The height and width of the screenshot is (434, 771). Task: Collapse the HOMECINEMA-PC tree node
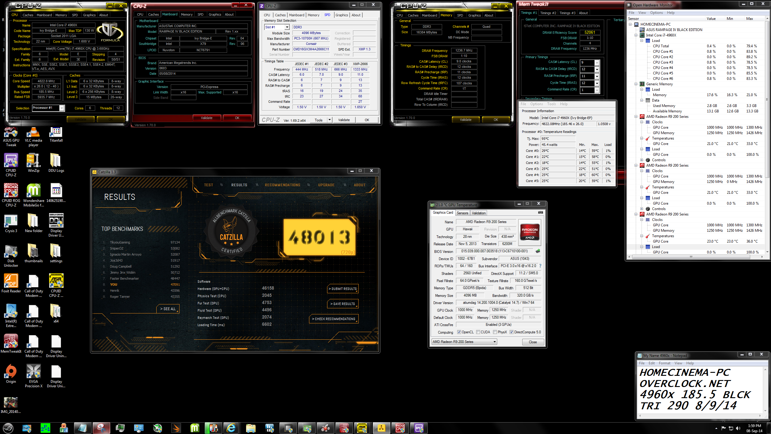[x=630, y=24]
